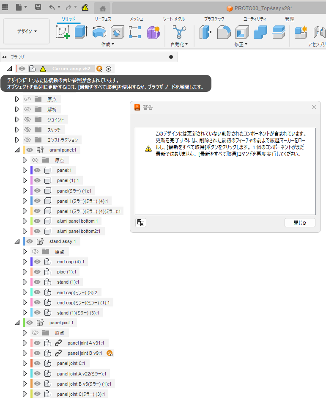Click the 閉じる button in warning dialog
This screenshot has width=326, height=414.
pyautogui.click(x=300, y=223)
